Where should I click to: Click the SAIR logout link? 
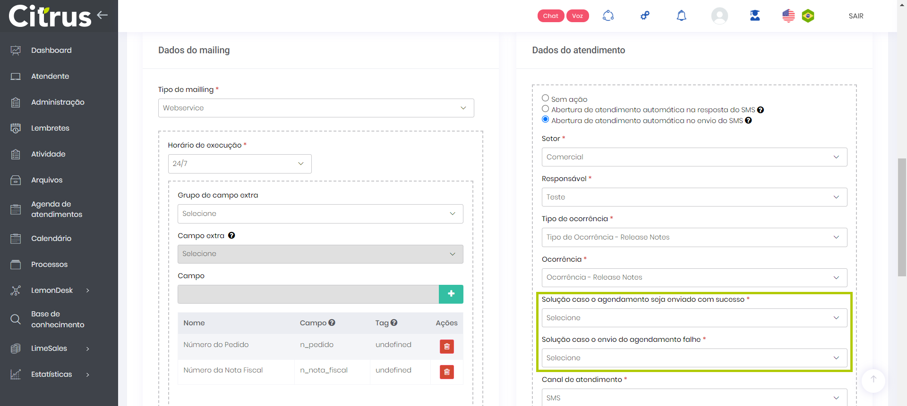click(856, 16)
